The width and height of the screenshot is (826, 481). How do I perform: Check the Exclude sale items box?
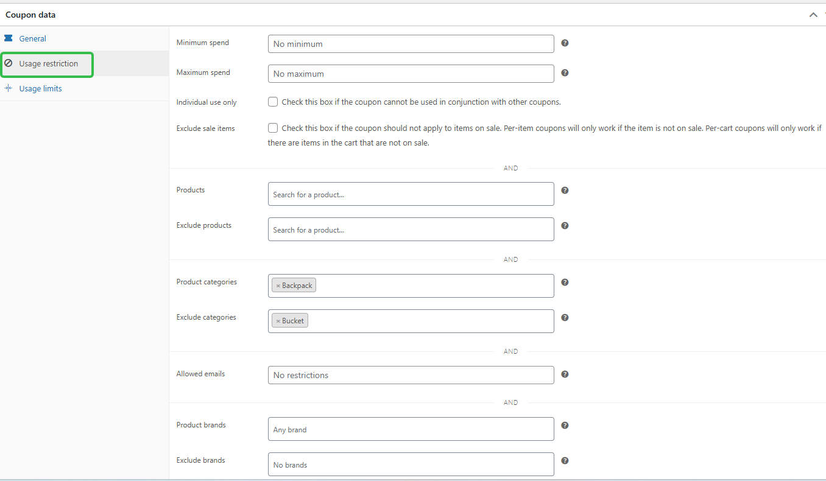272,127
